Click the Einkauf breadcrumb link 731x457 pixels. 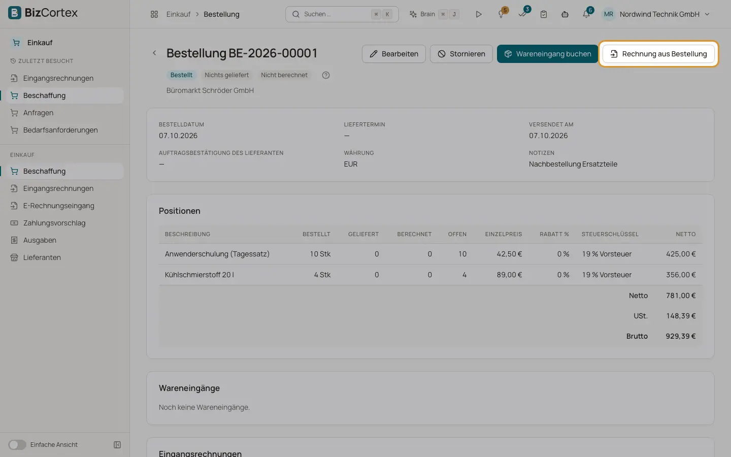178,14
